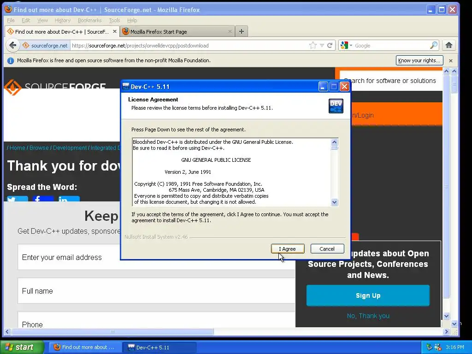Viewport: 472px width, 354px height.
Task: Switch to Firefox taskbar button
Action: click(85, 347)
